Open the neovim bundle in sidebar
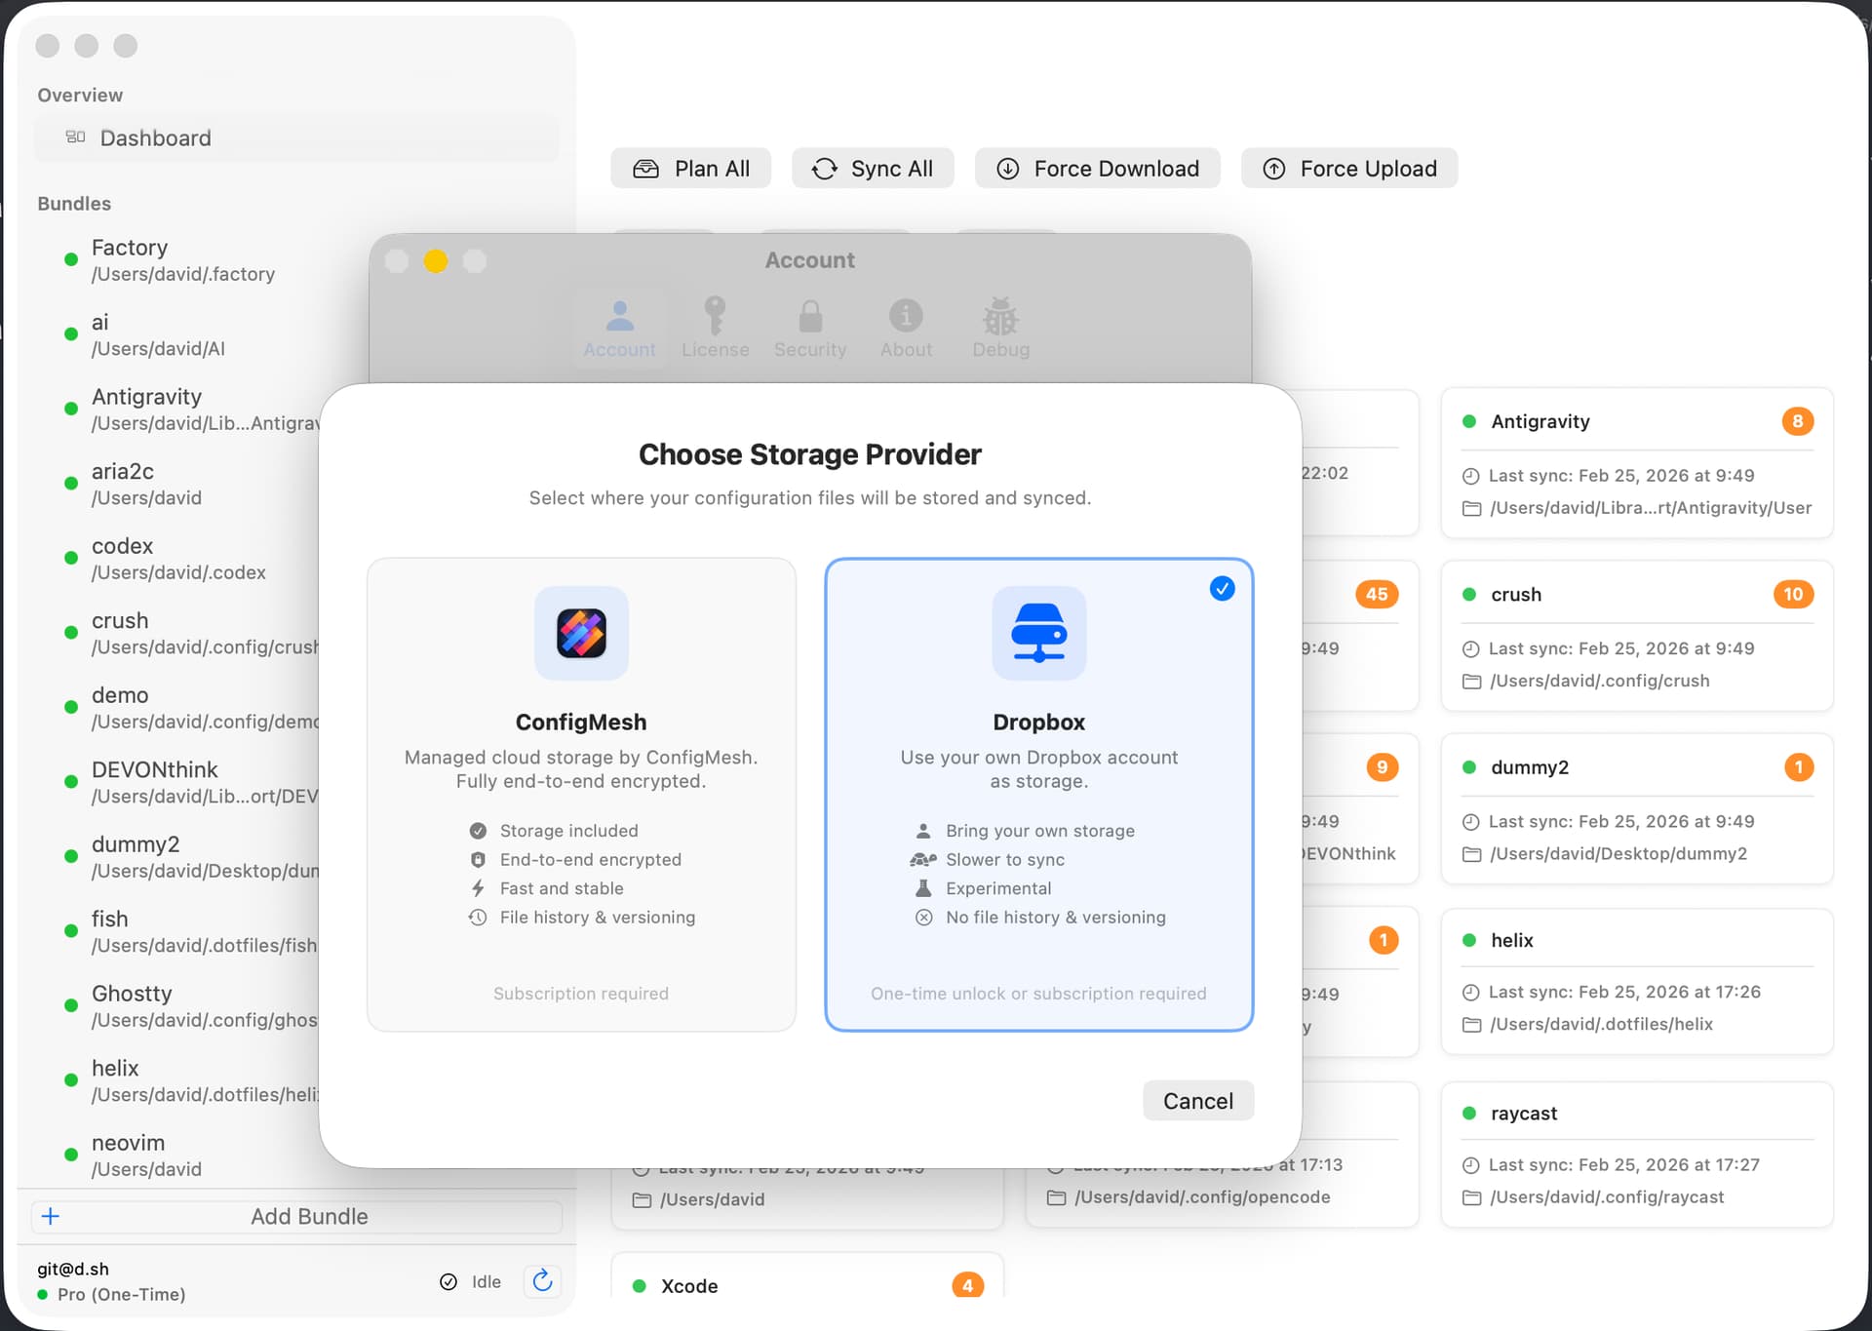 (x=146, y=1155)
